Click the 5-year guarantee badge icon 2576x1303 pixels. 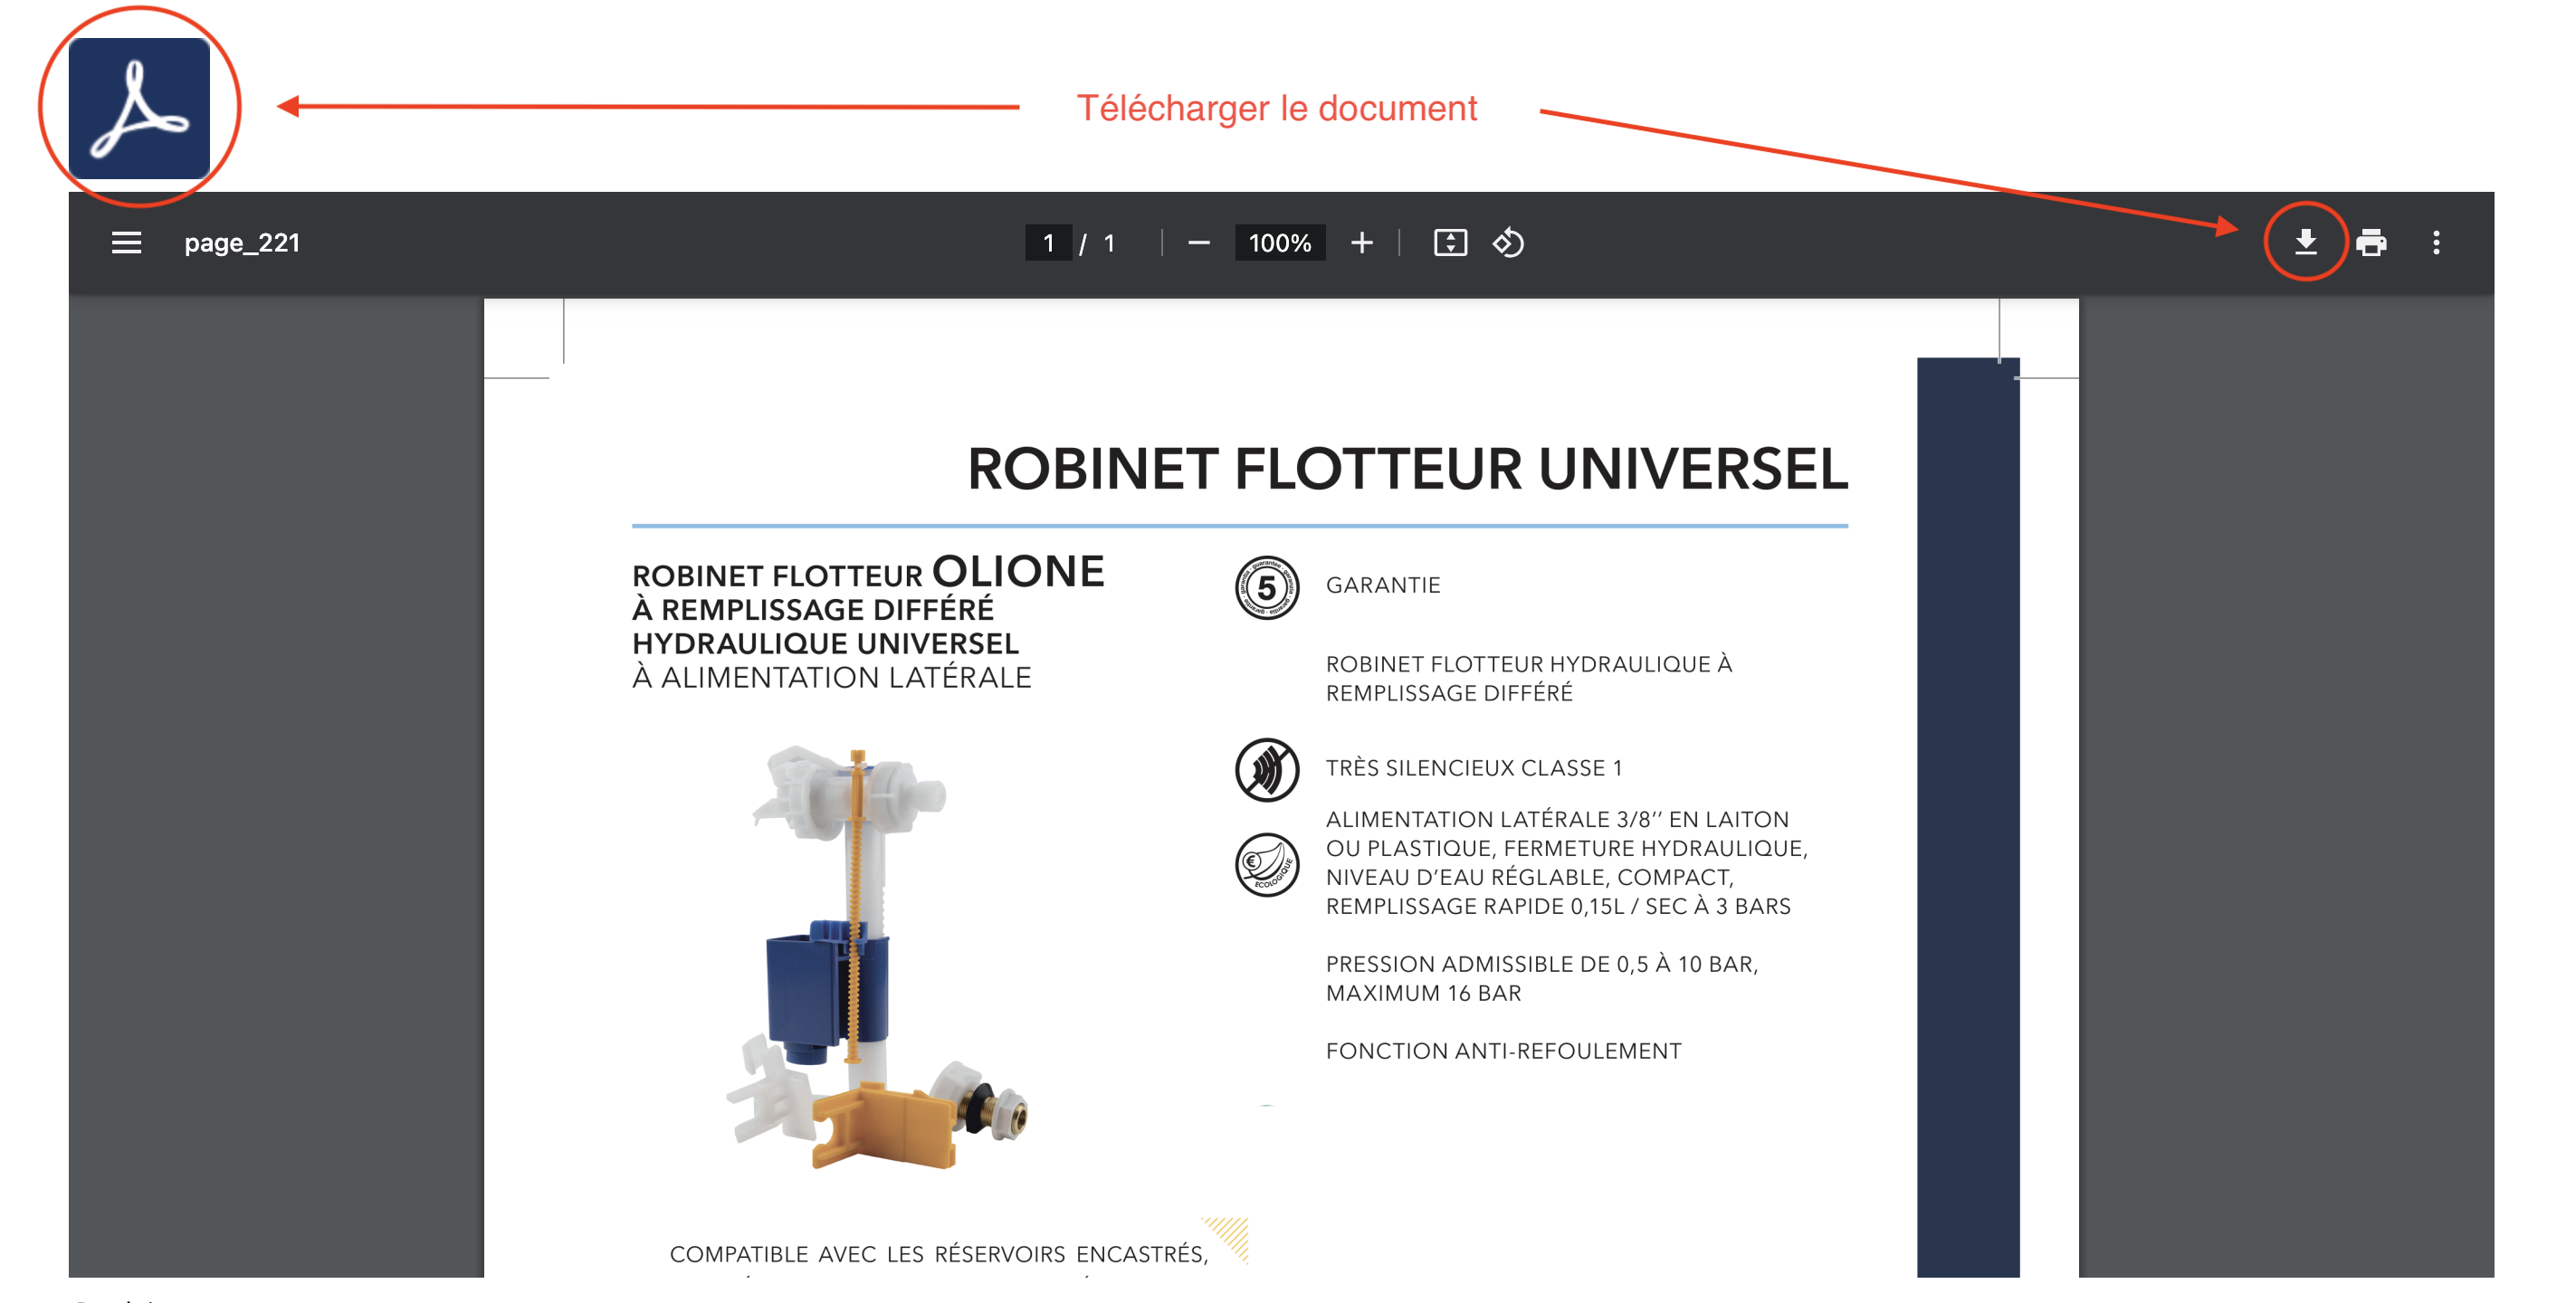pyautogui.click(x=1266, y=587)
